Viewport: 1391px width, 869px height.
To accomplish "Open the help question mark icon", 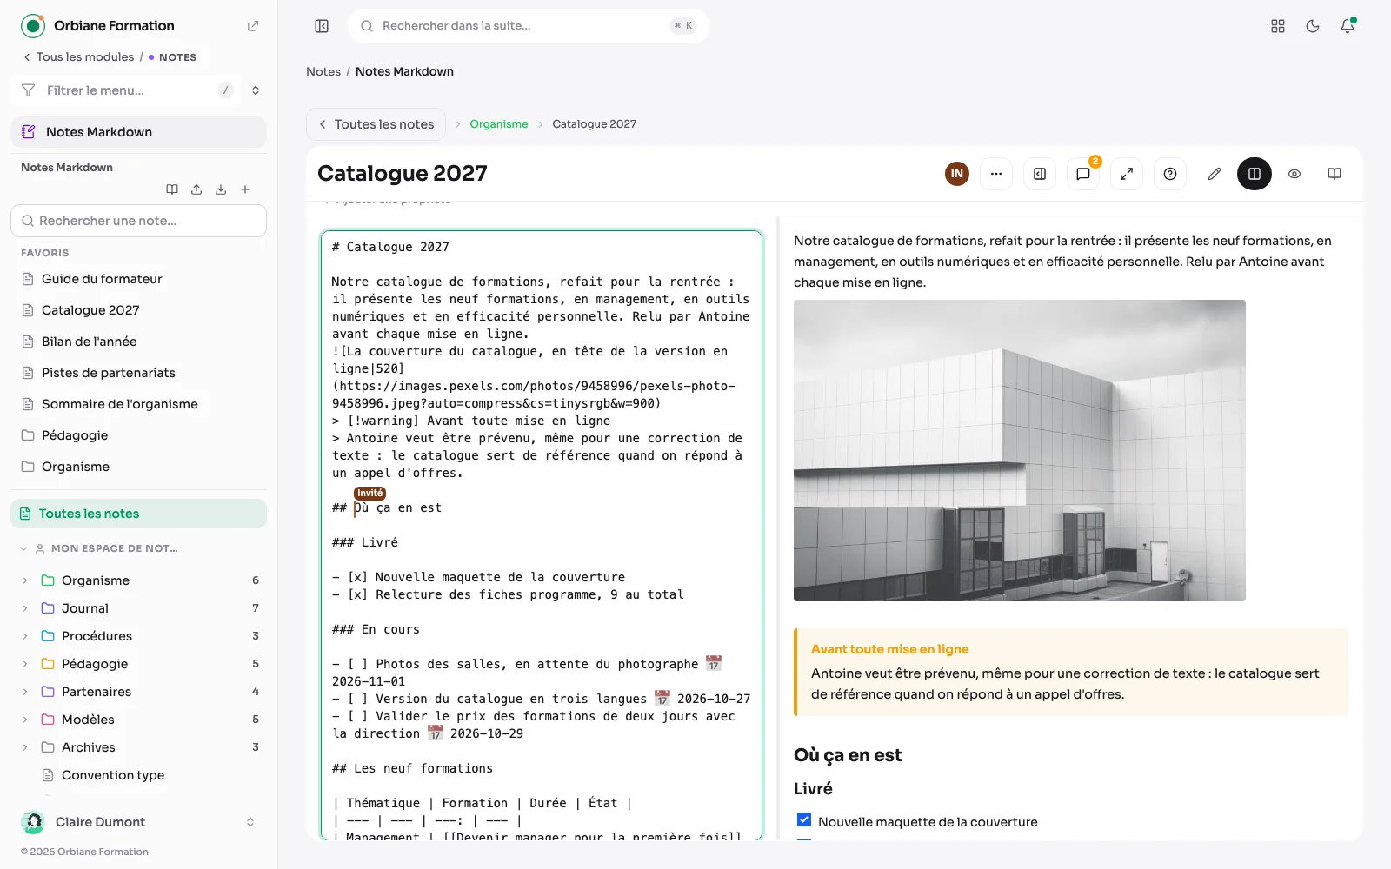I will (x=1170, y=174).
